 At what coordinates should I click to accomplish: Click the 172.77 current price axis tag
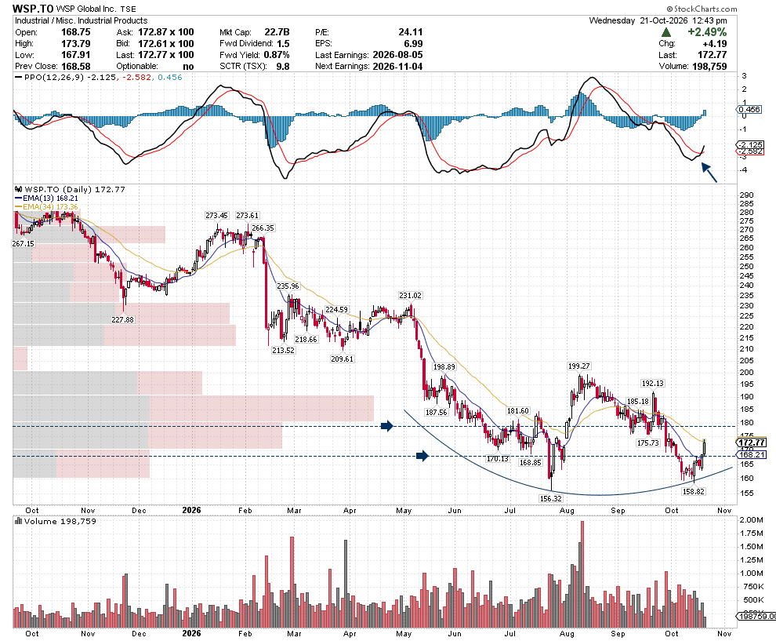pyautogui.click(x=752, y=443)
